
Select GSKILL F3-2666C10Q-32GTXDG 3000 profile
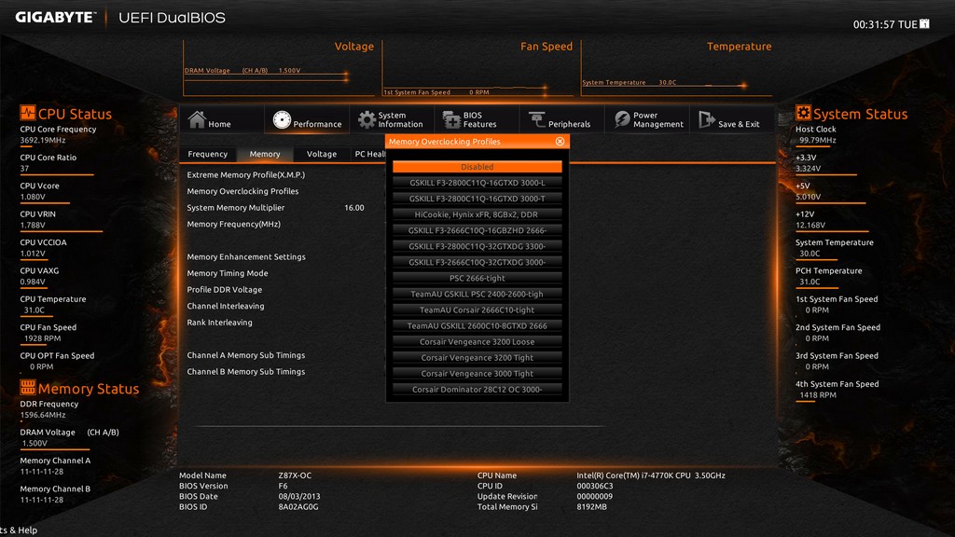click(x=477, y=262)
